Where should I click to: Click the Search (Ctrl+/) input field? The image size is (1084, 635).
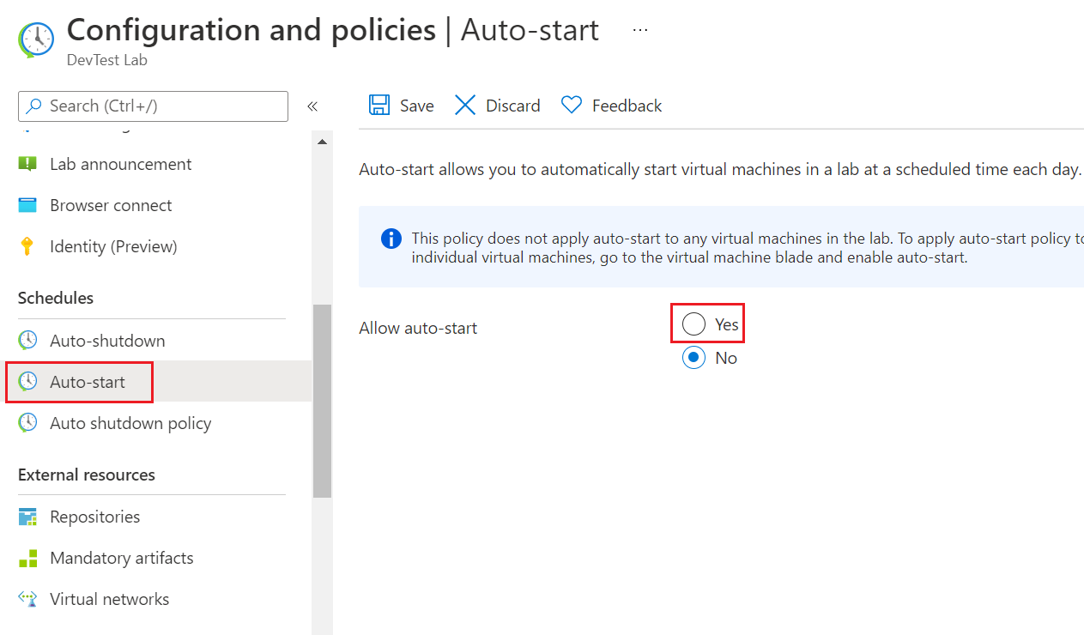[x=153, y=106]
